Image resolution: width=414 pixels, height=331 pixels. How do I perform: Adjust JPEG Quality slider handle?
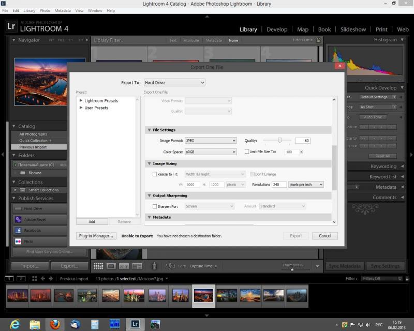(x=279, y=140)
